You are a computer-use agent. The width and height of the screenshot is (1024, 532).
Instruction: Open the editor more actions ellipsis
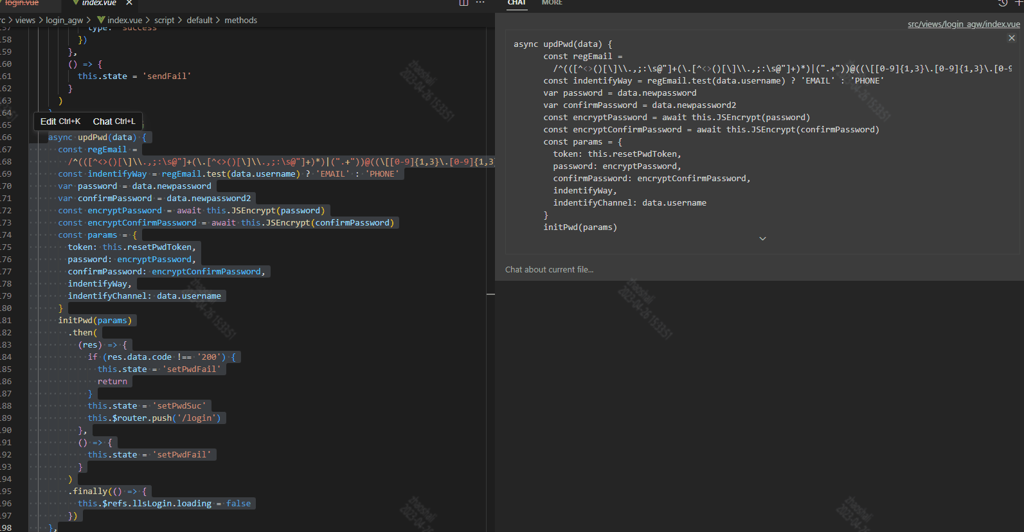point(480,3)
